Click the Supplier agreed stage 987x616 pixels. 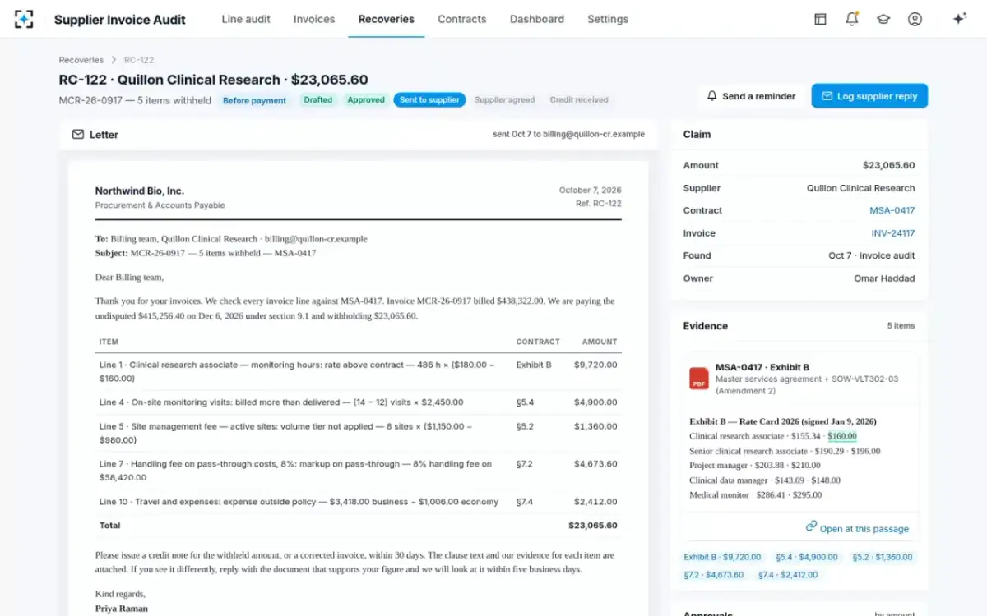[x=504, y=100]
